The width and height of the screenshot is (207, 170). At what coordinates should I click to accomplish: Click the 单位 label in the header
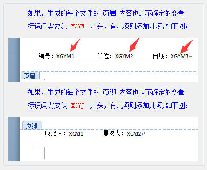[x=103, y=56]
